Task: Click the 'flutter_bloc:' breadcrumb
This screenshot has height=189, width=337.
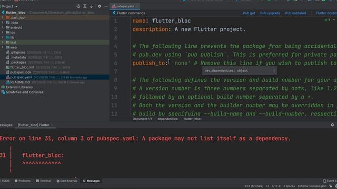Action: [193, 119]
